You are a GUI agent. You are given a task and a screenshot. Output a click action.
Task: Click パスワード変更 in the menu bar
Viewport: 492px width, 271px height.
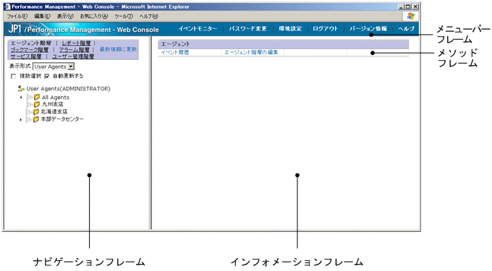coord(248,29)
